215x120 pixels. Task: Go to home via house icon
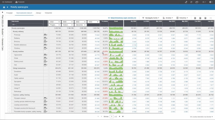tap(4, 7)
